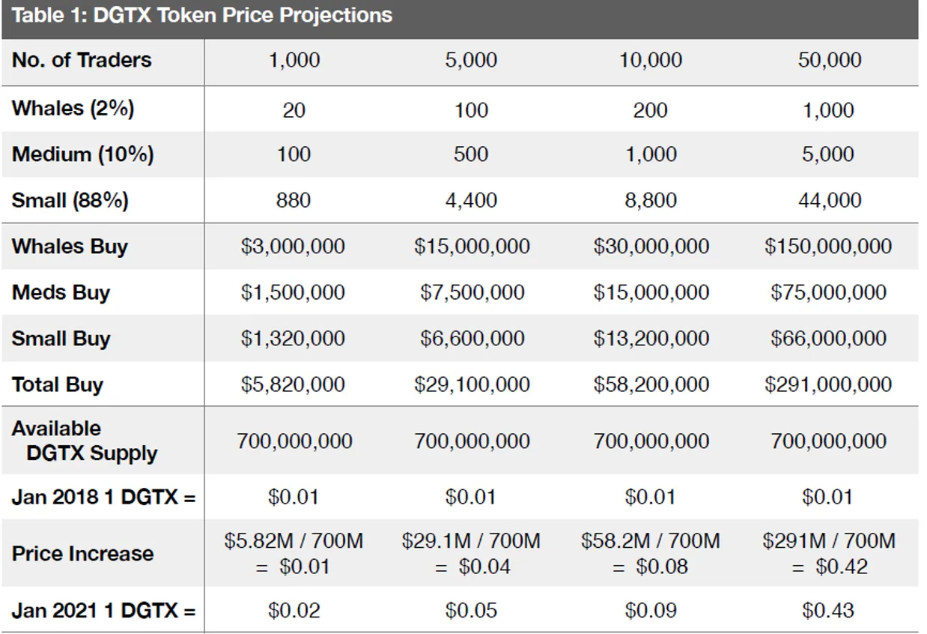Click the Jan 2018 1 DGTX label
This screenshot has height=634, width=927.
click(x=103, y=498)
